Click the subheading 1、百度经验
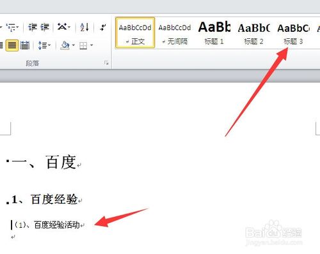 45,199
